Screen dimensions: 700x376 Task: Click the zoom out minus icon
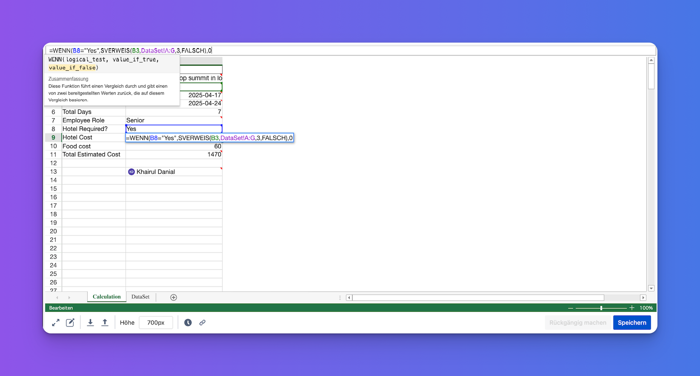pos(571,308)
